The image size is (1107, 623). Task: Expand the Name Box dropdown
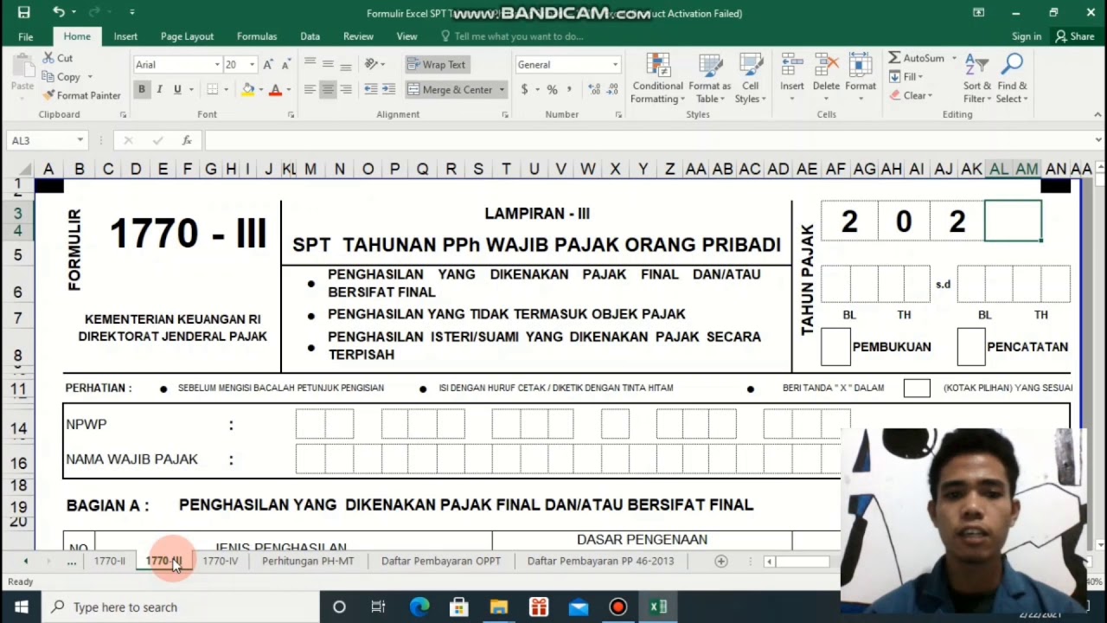(80, 140)
